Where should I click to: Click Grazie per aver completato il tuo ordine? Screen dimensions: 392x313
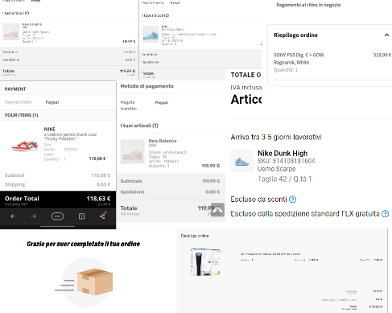pos(83,244)
